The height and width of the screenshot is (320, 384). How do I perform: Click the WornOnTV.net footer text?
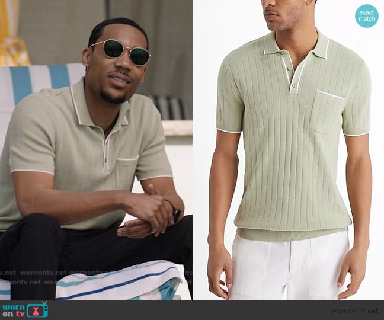(354, 311)
